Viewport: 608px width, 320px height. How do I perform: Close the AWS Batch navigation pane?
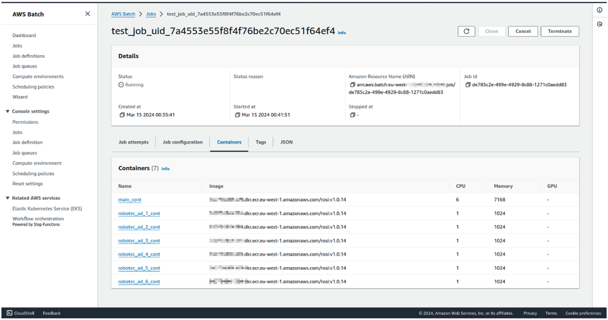(87, 14)
